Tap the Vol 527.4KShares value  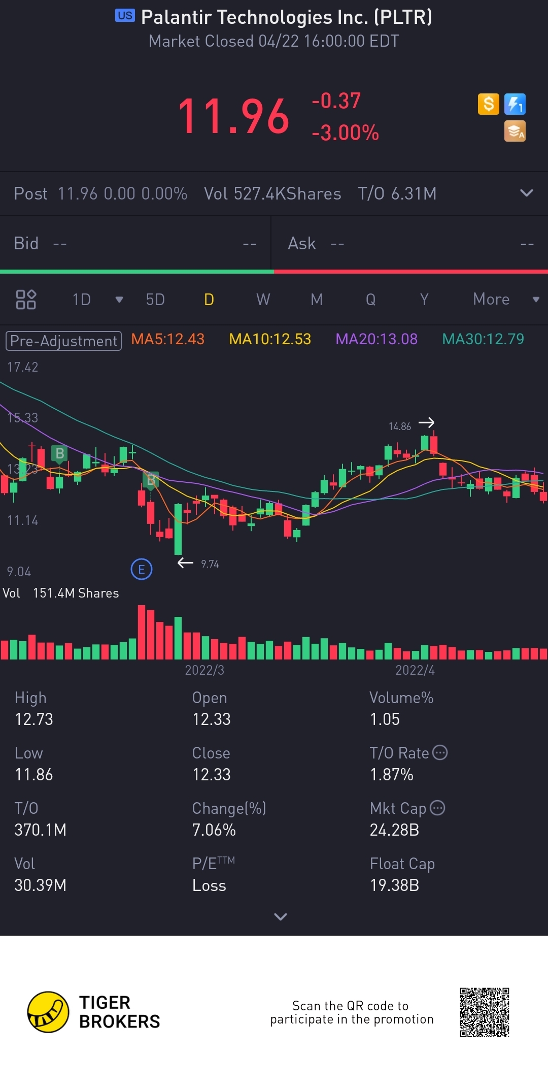point(272,193)
